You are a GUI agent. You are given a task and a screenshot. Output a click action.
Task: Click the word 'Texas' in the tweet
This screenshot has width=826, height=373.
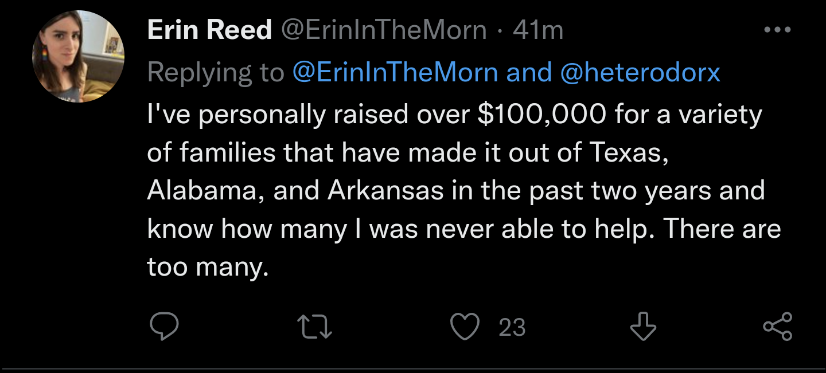pos(626,152)
